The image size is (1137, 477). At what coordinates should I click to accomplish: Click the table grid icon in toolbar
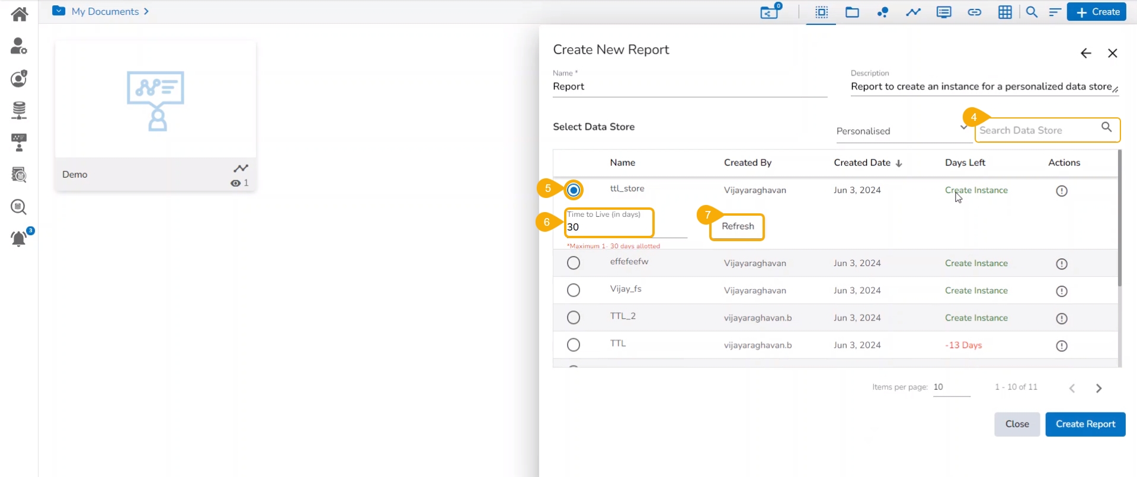point(1005,12)
